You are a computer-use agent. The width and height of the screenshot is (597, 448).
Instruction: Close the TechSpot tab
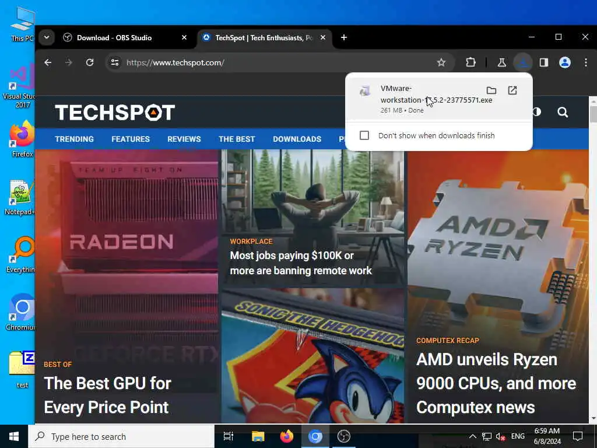(323, 37)
